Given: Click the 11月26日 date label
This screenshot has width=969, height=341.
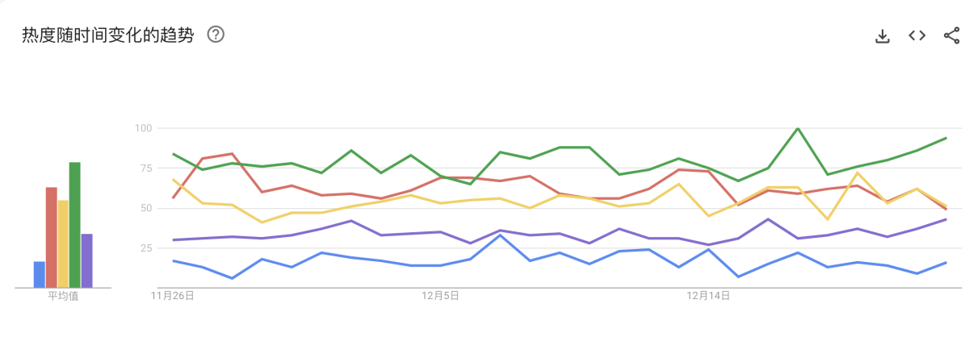Looking at the screenshot, I should point(173,296).
